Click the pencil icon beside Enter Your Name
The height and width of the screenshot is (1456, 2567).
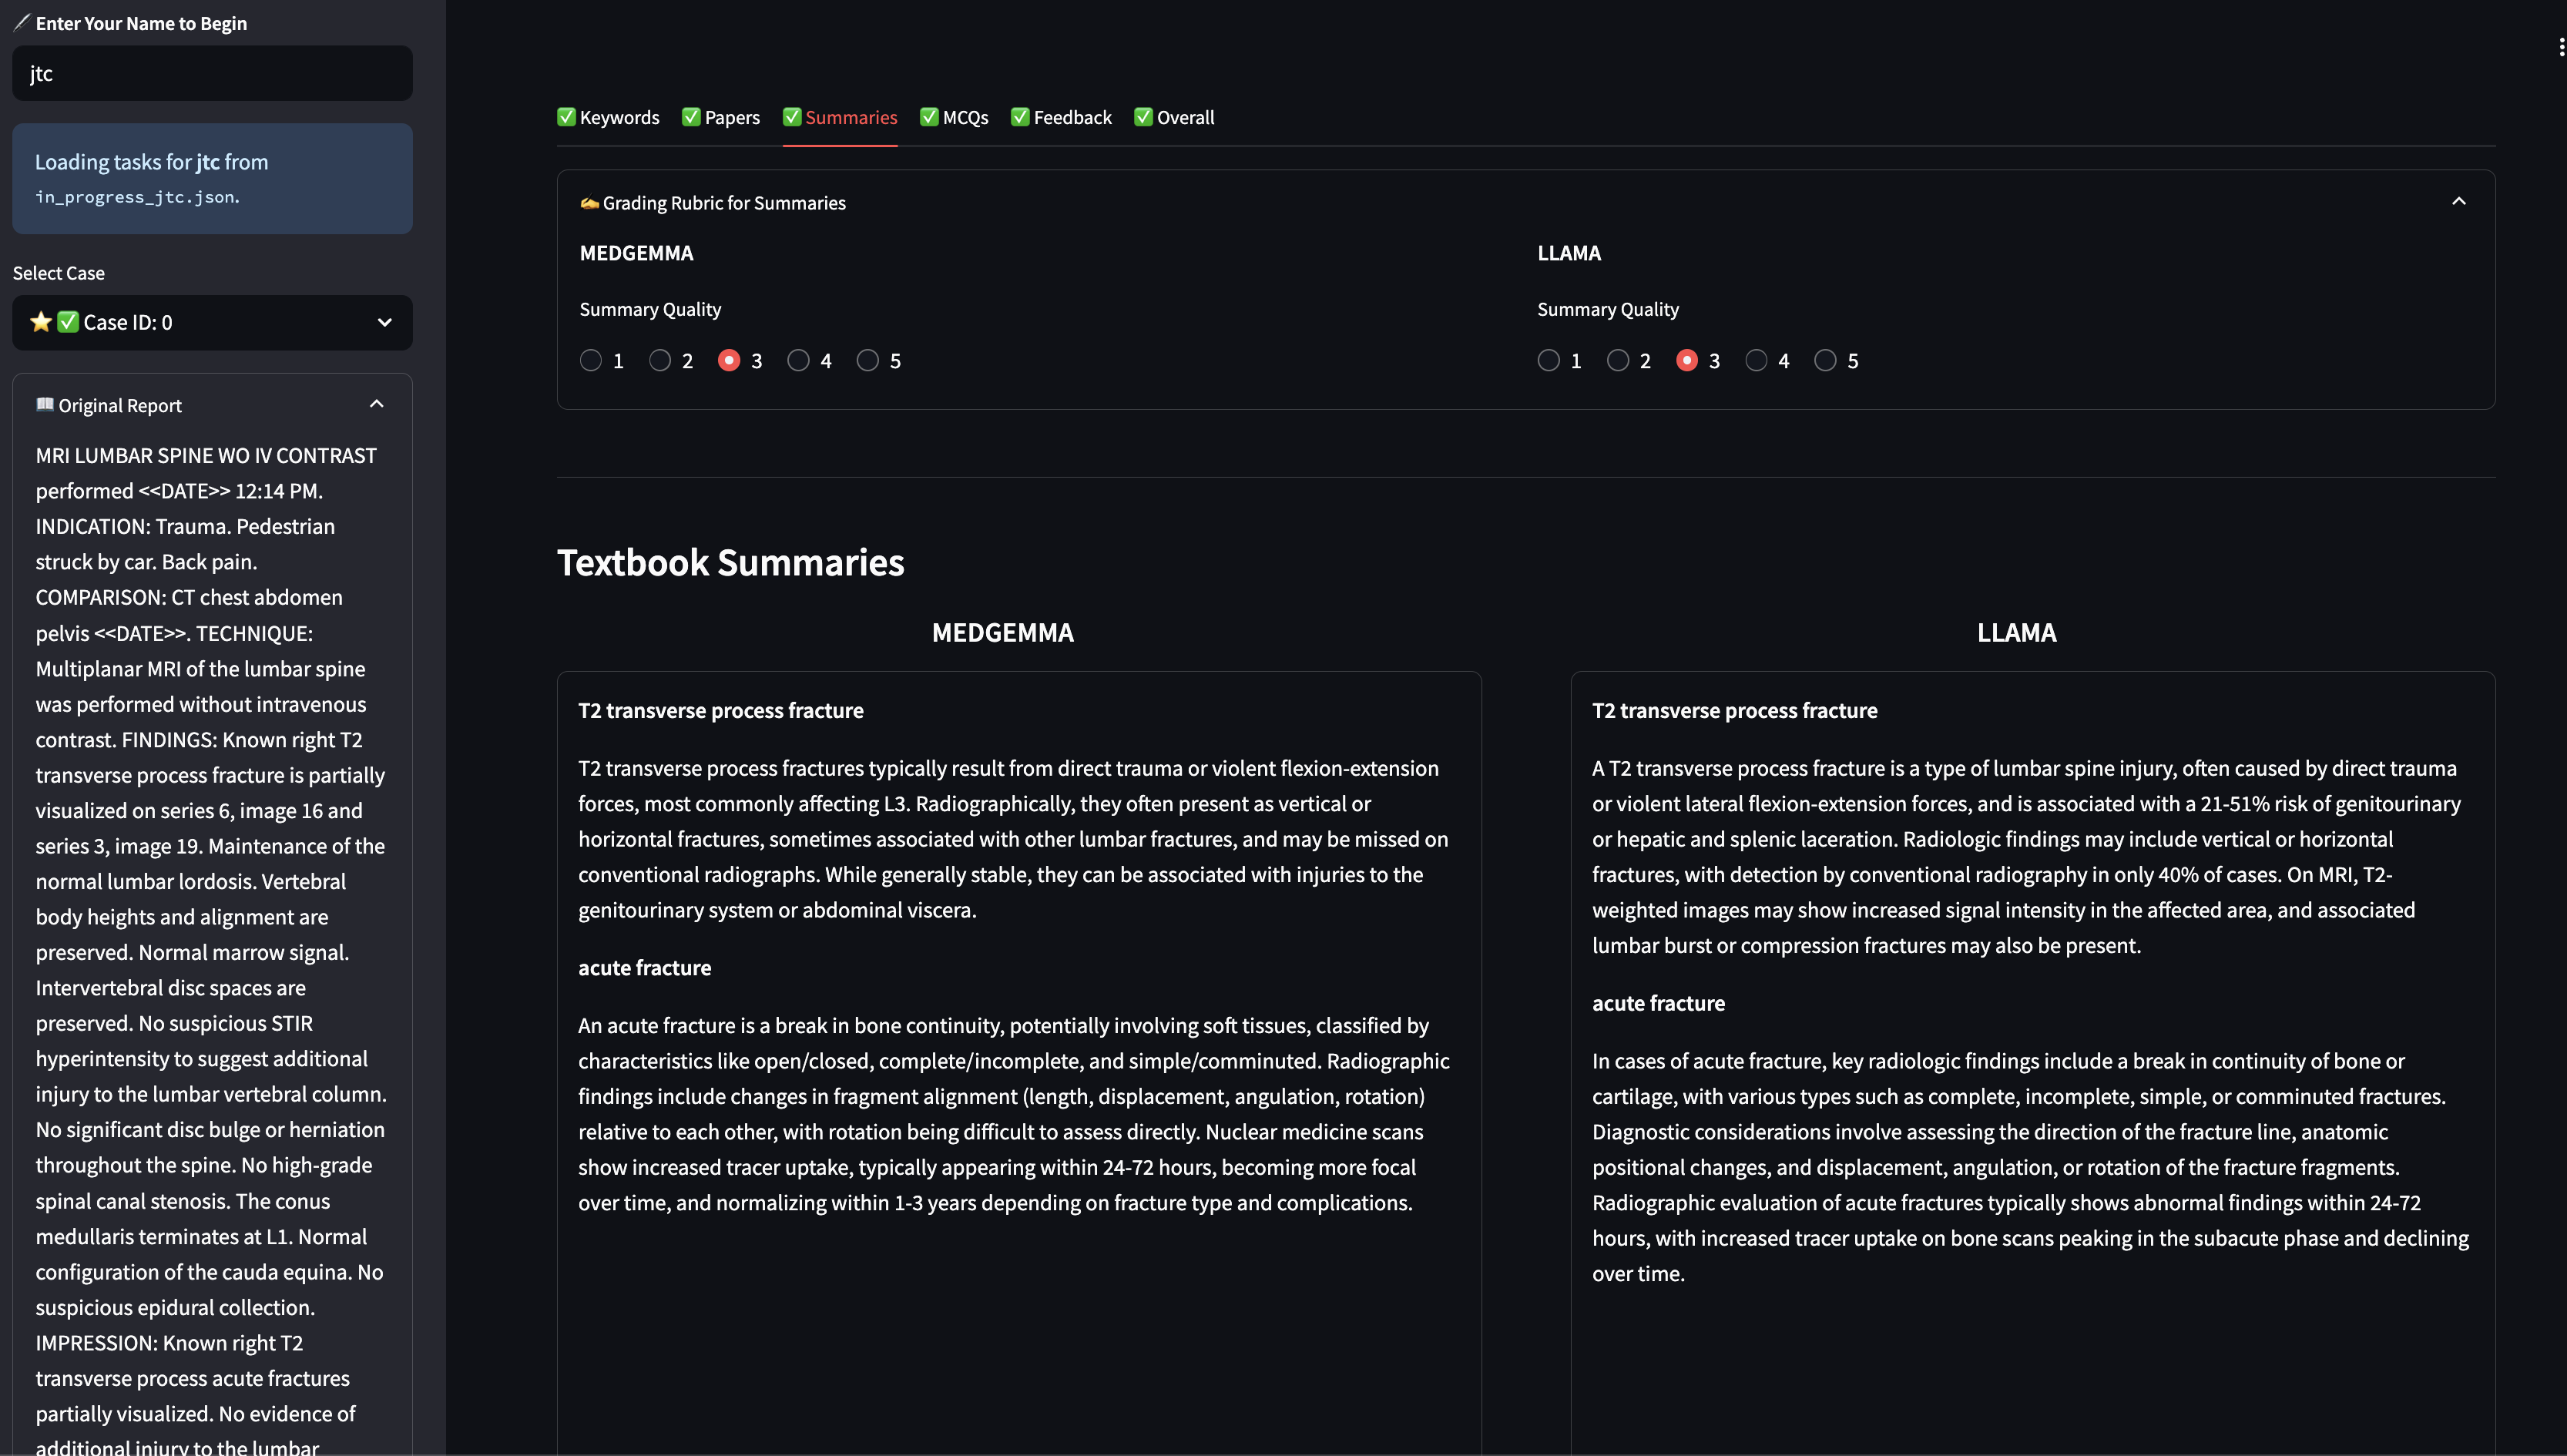tap(22, 22)
